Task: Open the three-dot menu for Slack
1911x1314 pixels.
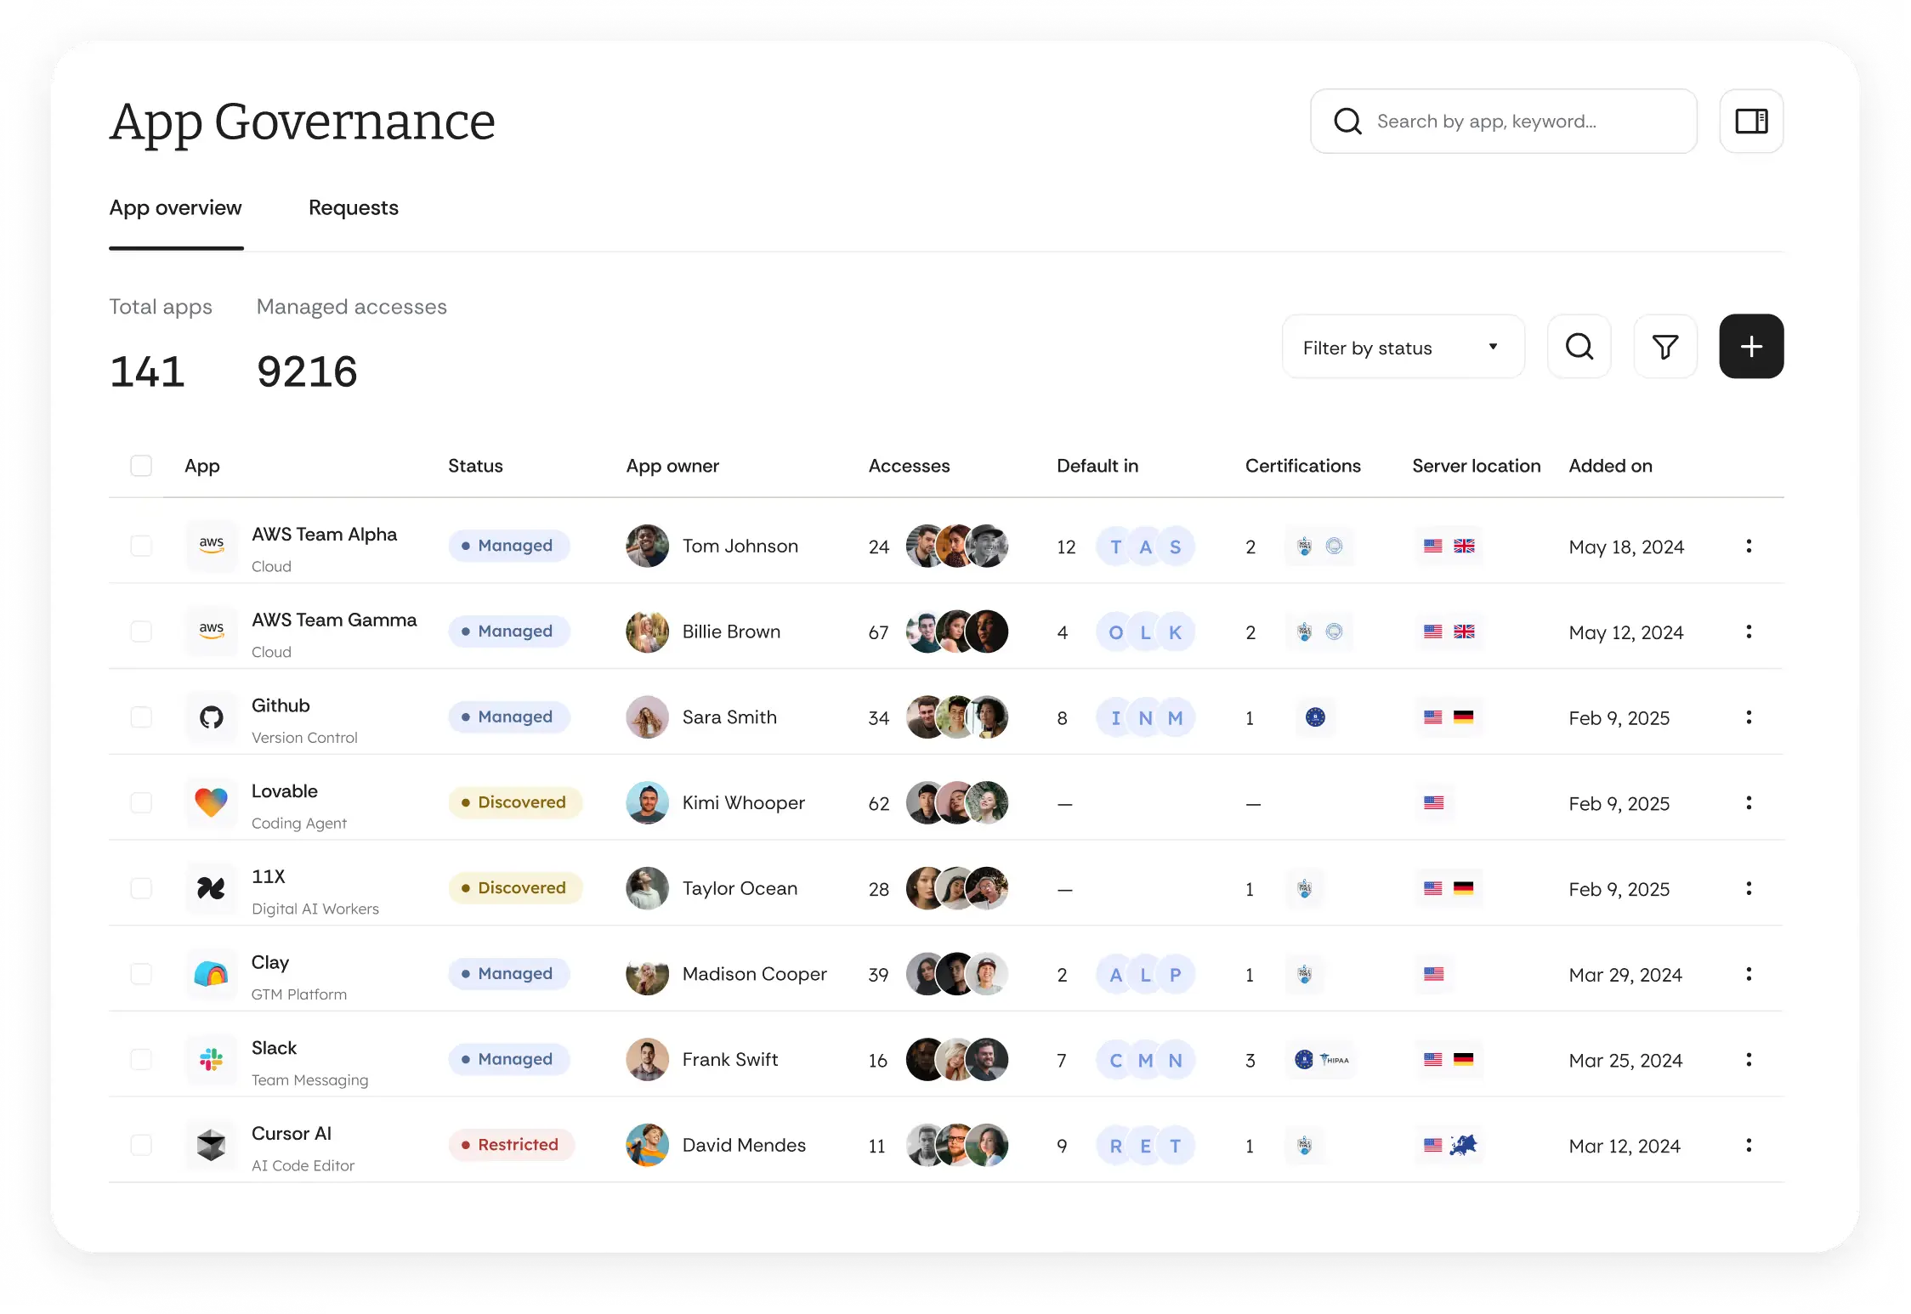Action: point(1749,1059)
